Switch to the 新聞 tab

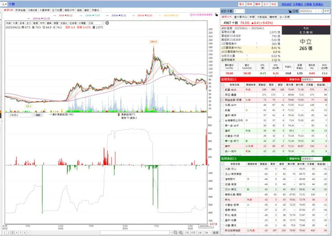[252, 17]
